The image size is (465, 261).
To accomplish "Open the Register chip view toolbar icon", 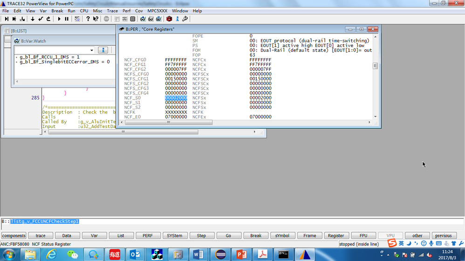I will 133,19.
